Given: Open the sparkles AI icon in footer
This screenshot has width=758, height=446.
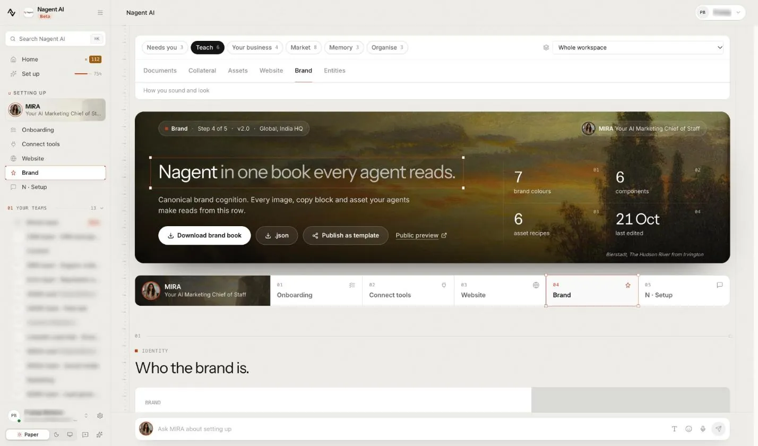Looking at the screenshot, I should (99, 434).
